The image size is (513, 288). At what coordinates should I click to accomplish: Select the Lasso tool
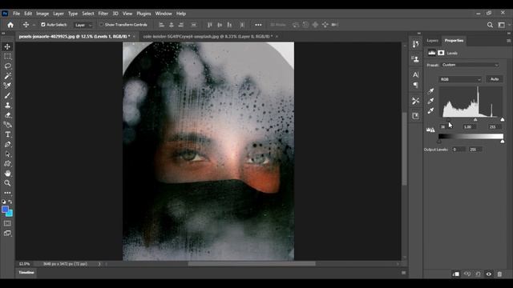coord(7,66)
